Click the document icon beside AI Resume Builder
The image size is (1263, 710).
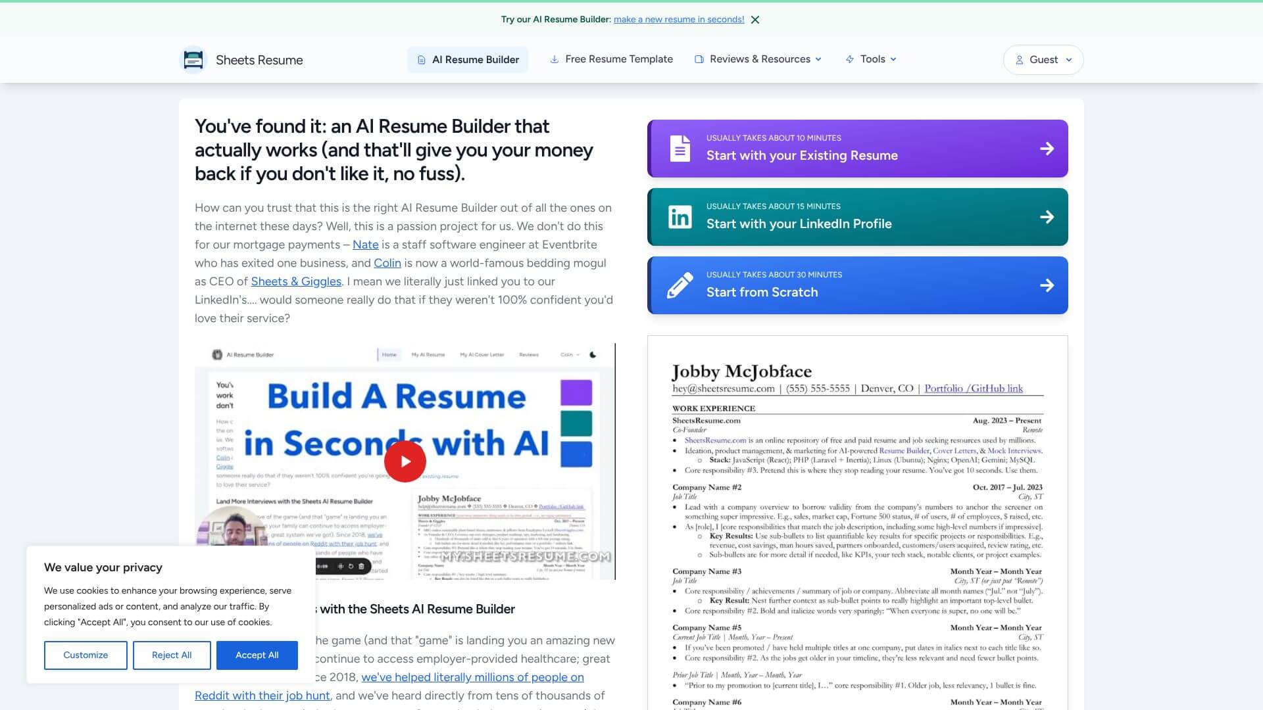[422, 60]
